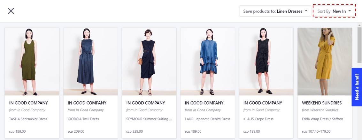Click the SEYMOUR Summer Suiting dress image
Image resolution: width=362 pixels, height=140 pixels.
tap(149, 62)
